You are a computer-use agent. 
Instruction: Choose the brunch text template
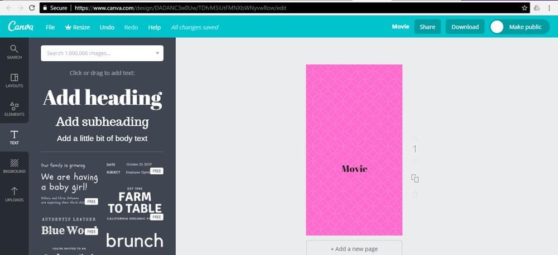click(x=134, y=241)
